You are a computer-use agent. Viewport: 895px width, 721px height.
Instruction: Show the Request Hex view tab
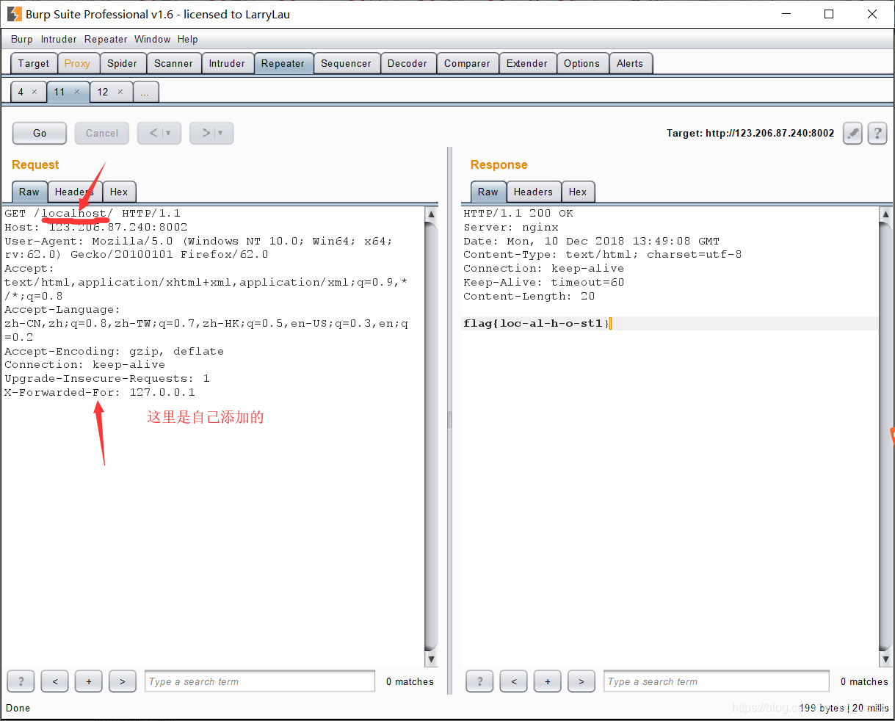[x=119, y=192]
